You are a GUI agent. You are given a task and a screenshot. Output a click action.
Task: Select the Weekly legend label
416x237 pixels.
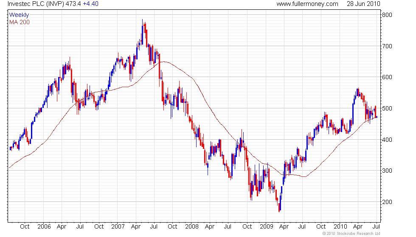[19, 15]
